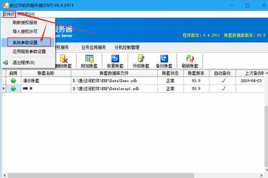Viewport: 268px width, 178px height.
Task: Choose 导入授权许可 menu entry
Action: (25, 32)
